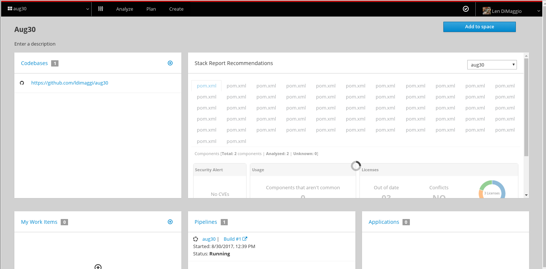Open Build #1 via the external link icon
Screen dimensions: 546x269
[x=245, y=239]
